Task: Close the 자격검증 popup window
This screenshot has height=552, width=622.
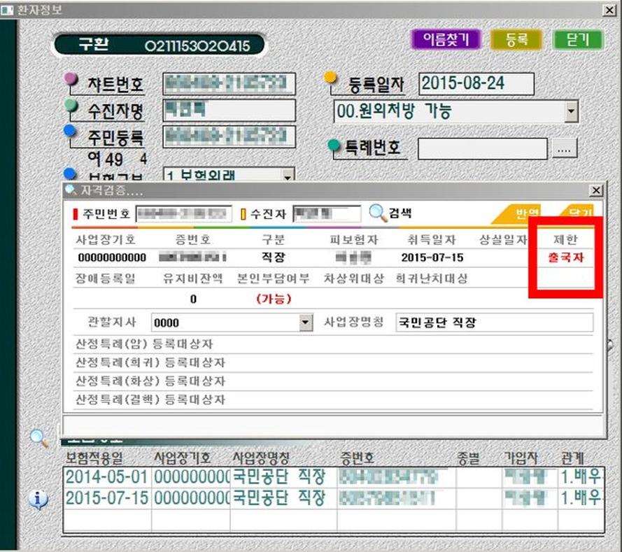Action: tap(595, 190)
